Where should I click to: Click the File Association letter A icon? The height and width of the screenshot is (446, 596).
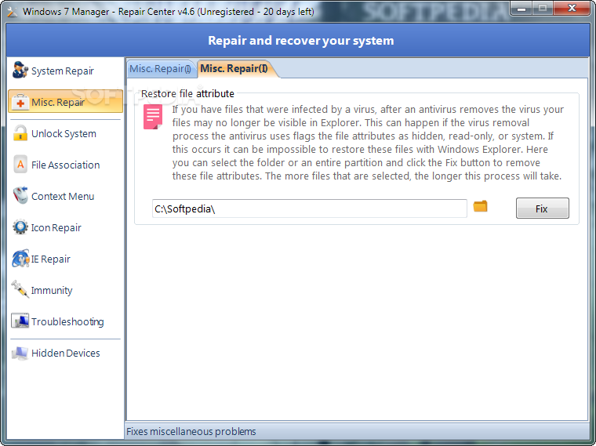[20, 165]
